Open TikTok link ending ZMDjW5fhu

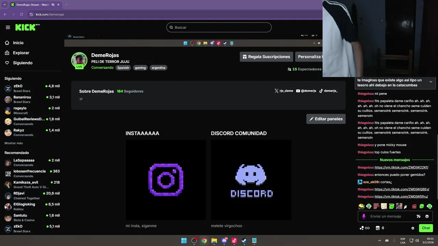pos(401,196)
